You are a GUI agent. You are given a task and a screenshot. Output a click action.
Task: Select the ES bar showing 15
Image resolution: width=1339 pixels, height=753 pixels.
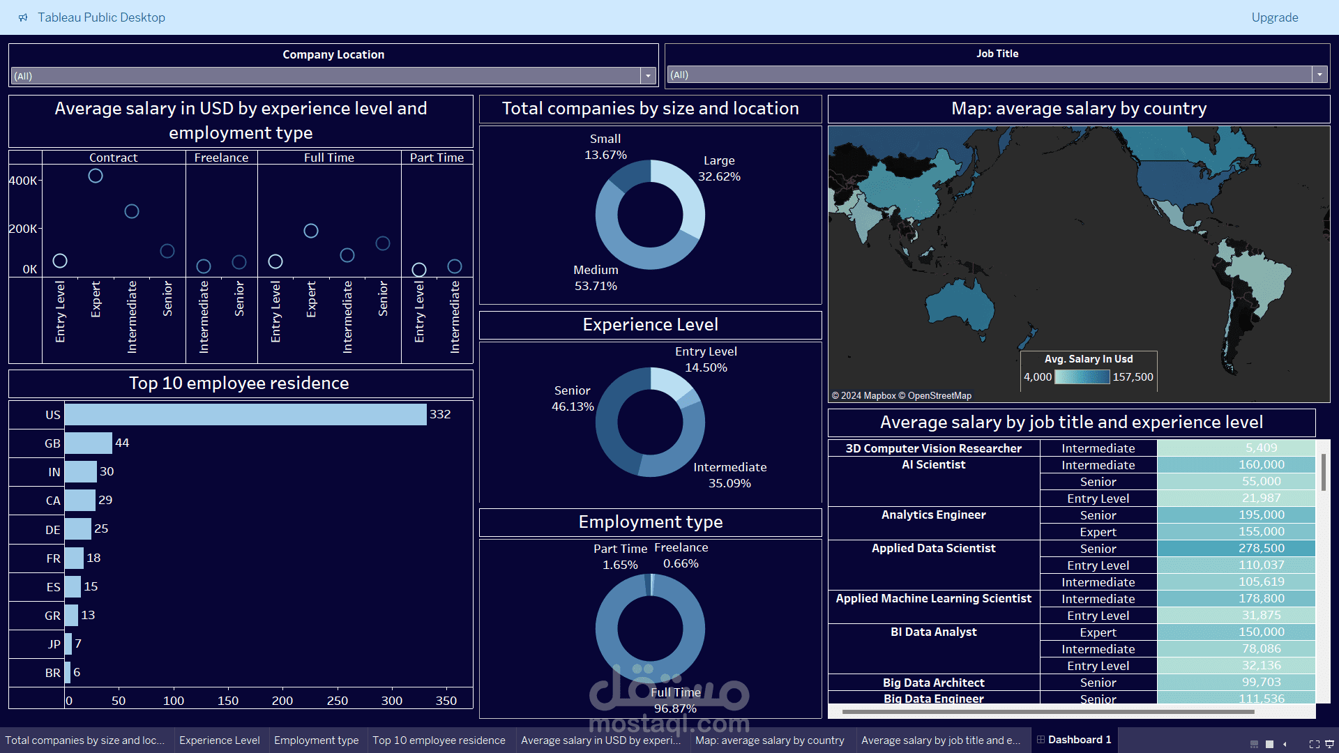[73, 586]
